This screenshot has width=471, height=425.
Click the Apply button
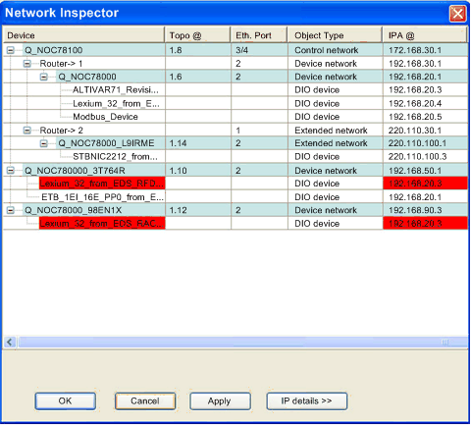pos(220,401)
